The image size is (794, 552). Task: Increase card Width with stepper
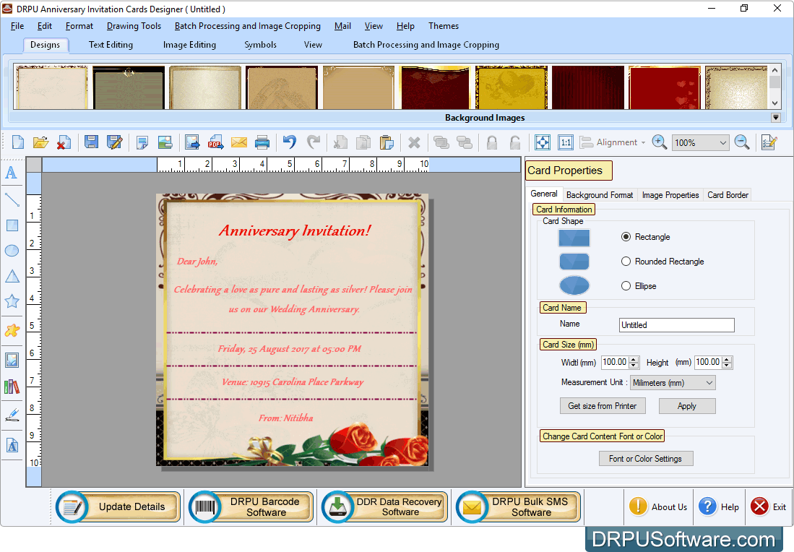pos(634,359)
